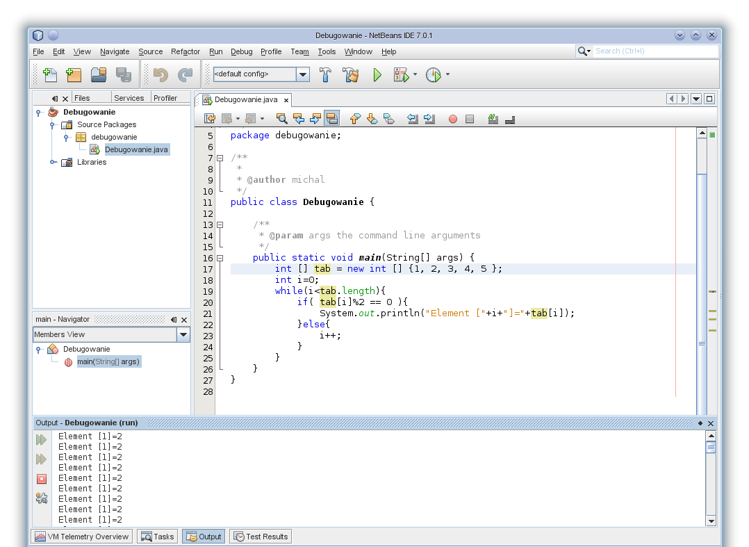Click the Search (Ctrl+I) input field
The image size is (749, 547).
pyautogui.click(x=655, y=51)
